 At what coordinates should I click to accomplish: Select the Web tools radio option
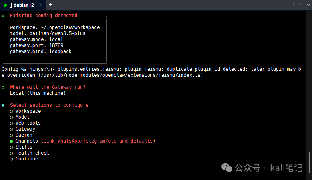click(x=12, y=123)
